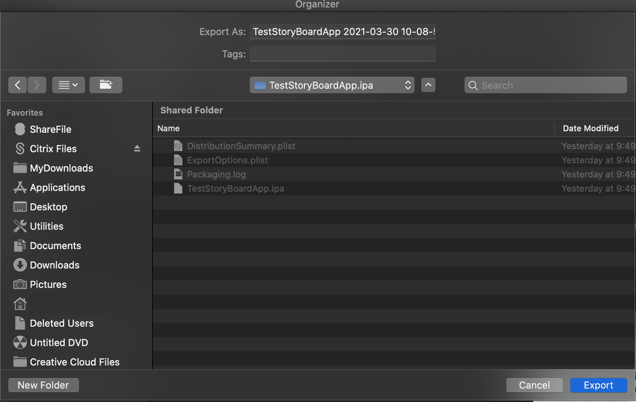This screenshot has width=636, height=402.
Task: Open Downloads from the sidebar
Action: [x=54, y=265]
